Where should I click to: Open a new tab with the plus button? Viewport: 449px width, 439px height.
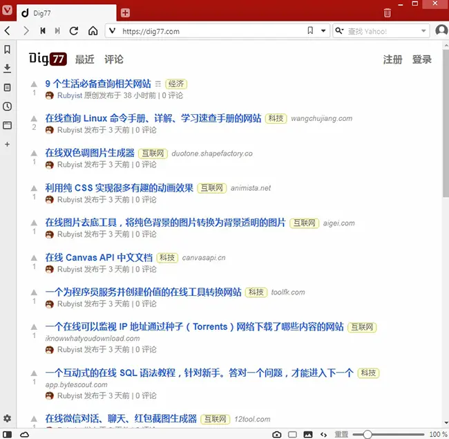point(125,13)
